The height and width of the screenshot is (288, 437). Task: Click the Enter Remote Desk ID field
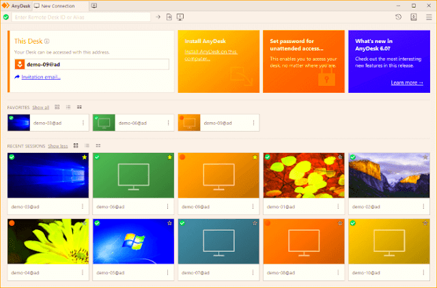pos(81,17)
